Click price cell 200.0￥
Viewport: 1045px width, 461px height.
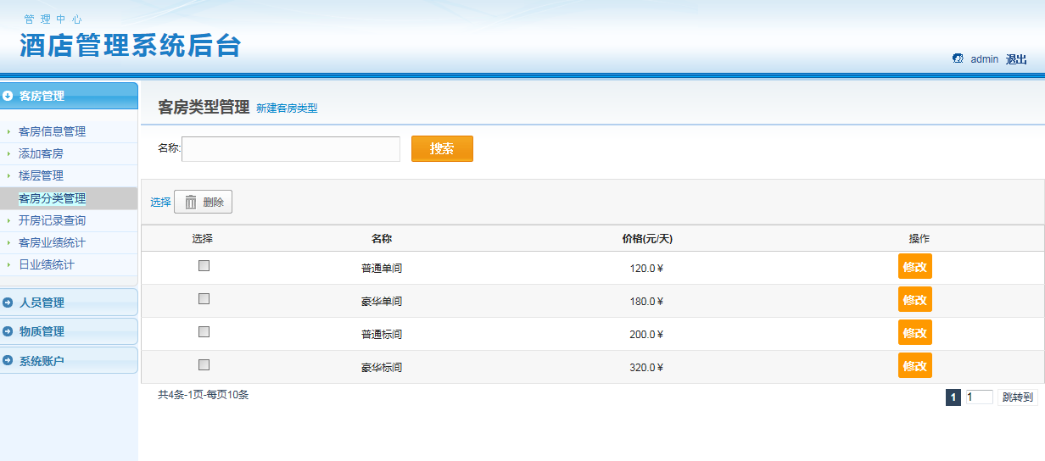click(647, 335)
